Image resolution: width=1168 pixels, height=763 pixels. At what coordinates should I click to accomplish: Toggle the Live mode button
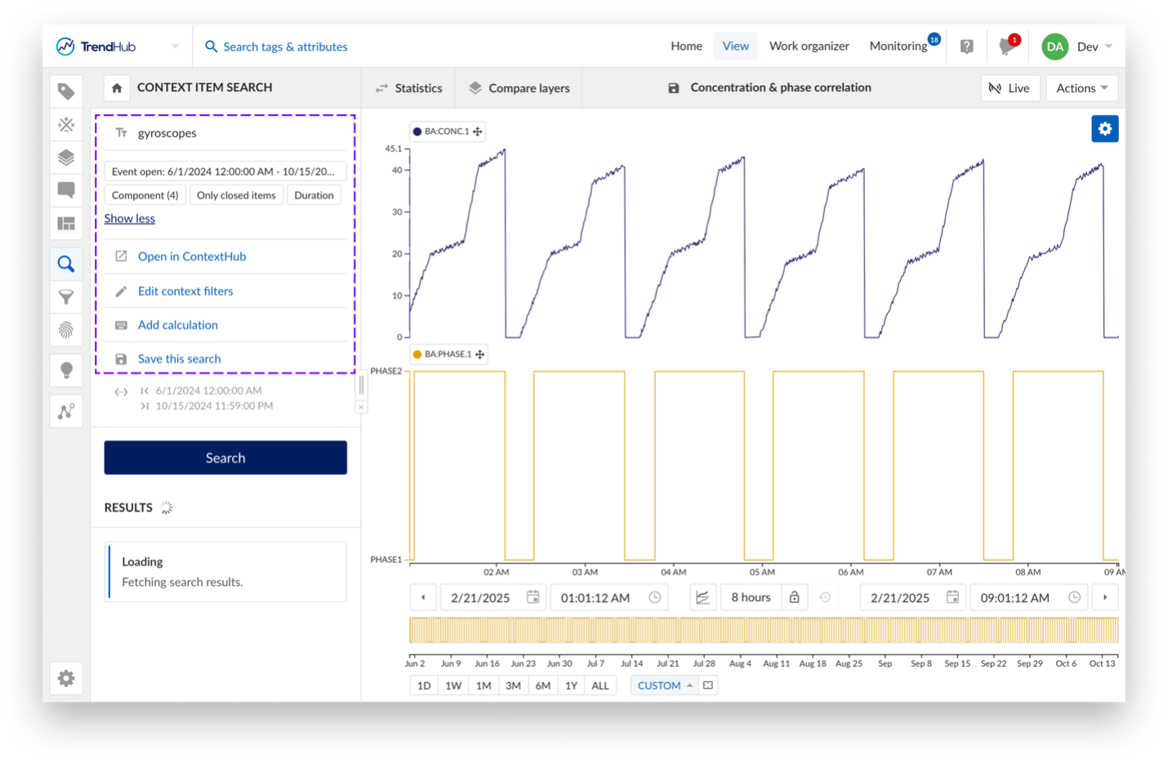[x=1010, y=88]
